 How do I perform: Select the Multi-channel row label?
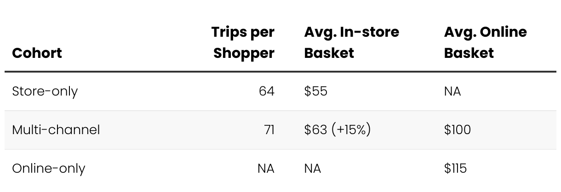pyautogui.click(x=56, y=130)
